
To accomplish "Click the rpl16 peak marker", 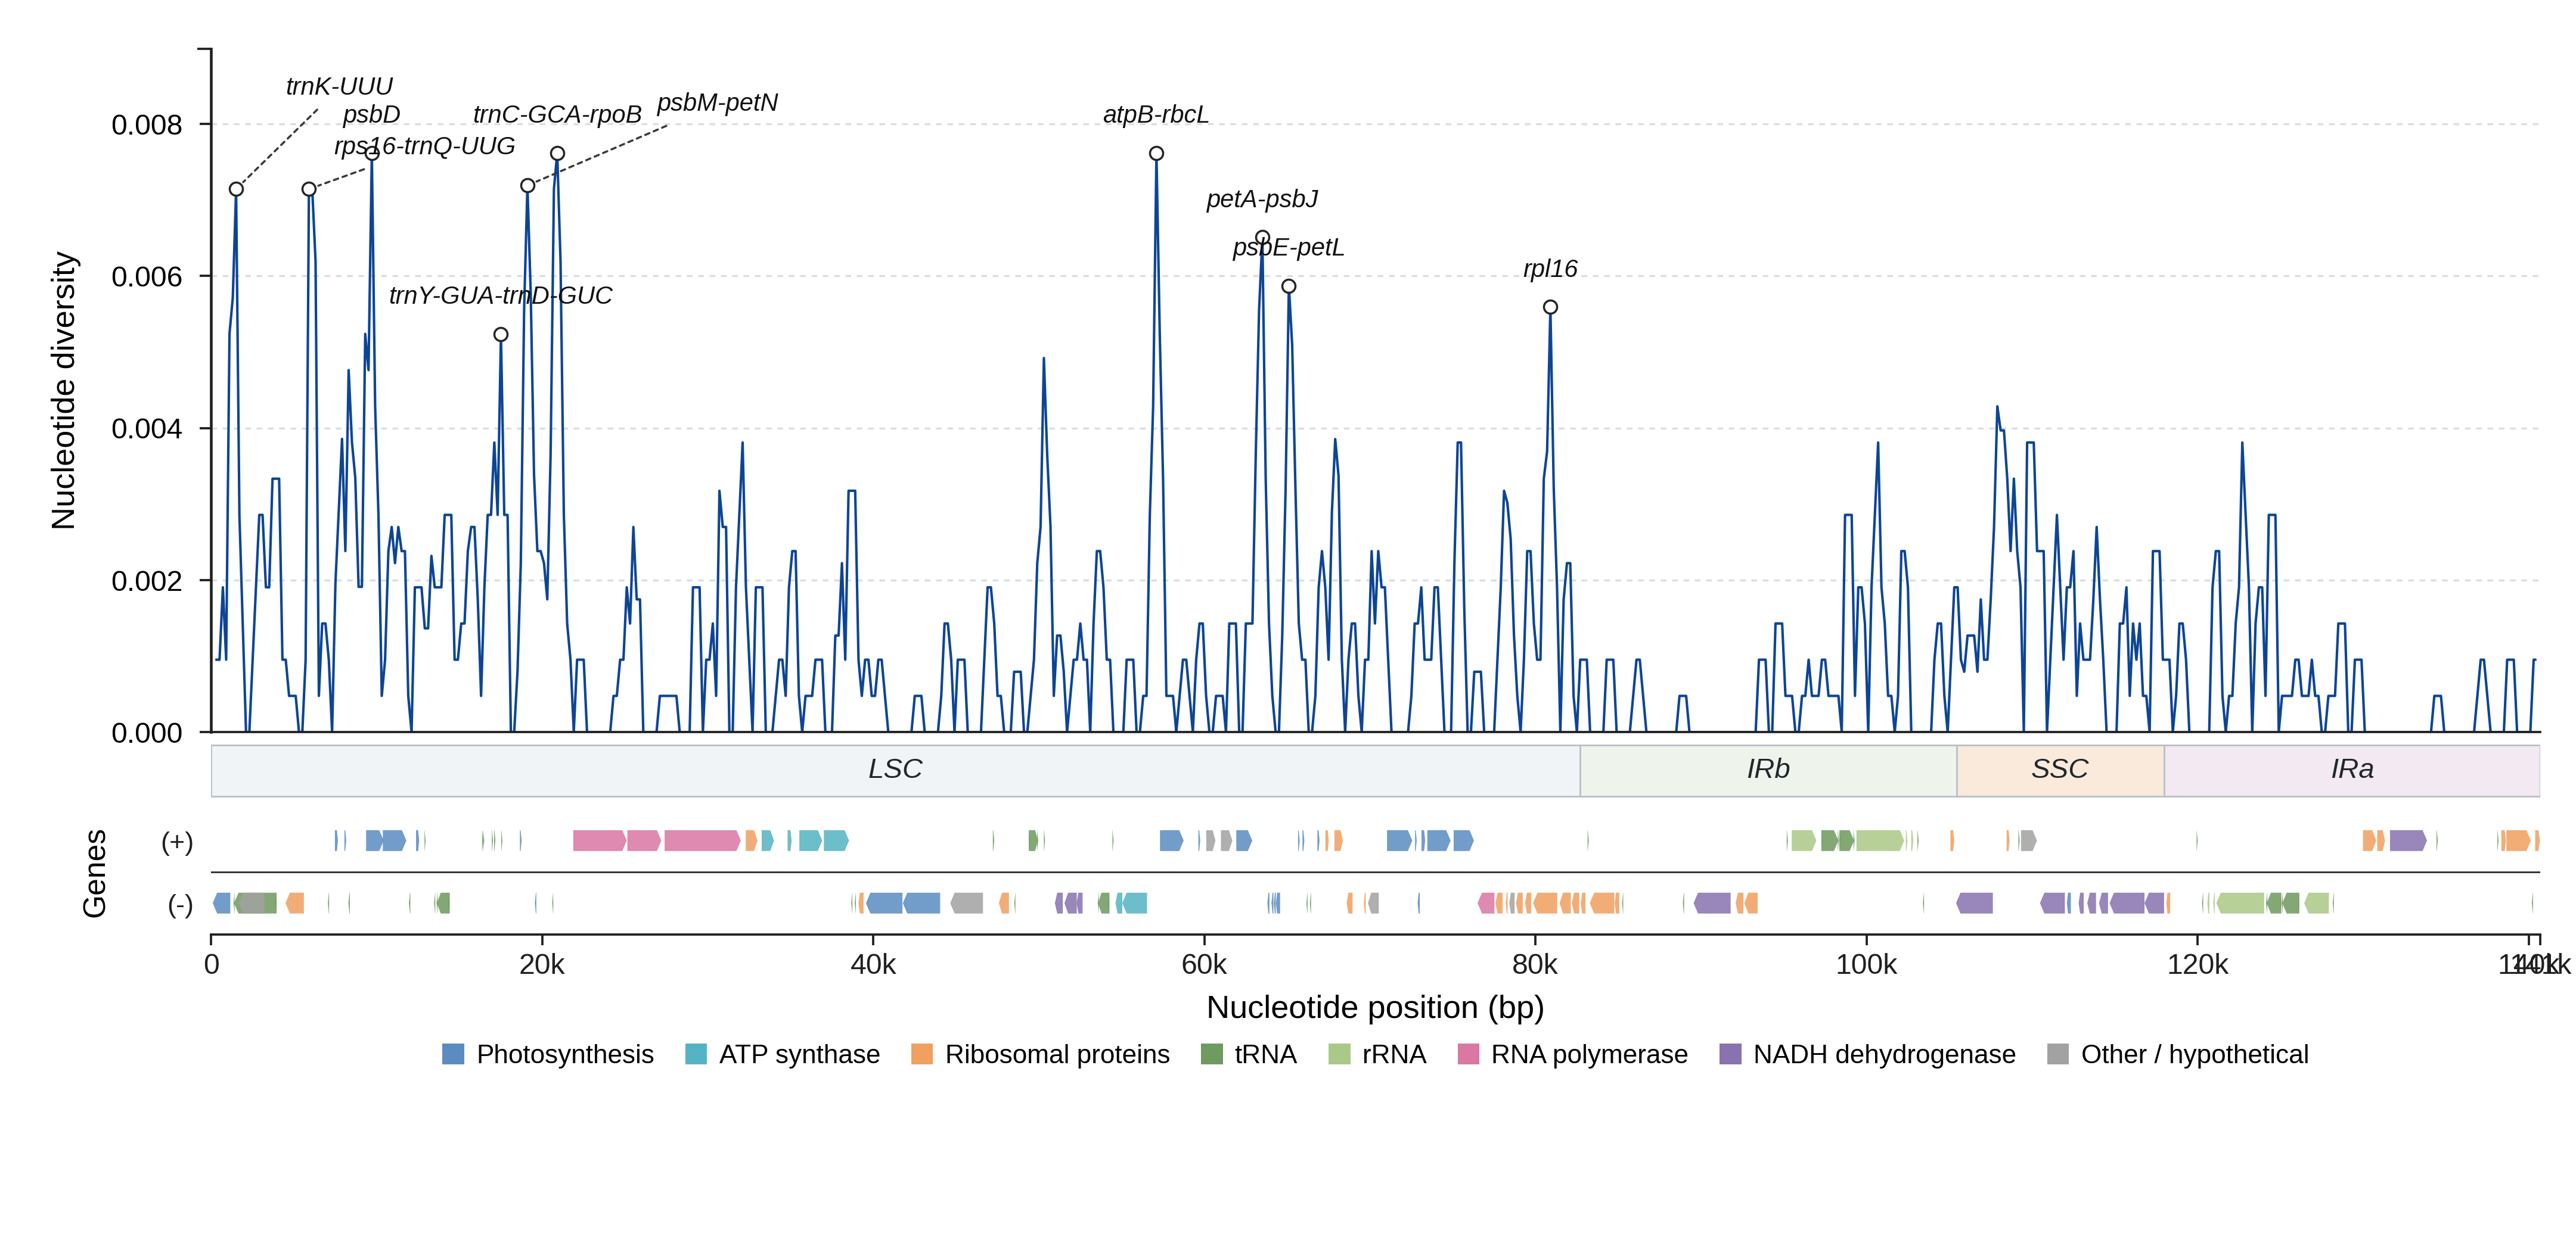I will click(x=1550, y=307).
